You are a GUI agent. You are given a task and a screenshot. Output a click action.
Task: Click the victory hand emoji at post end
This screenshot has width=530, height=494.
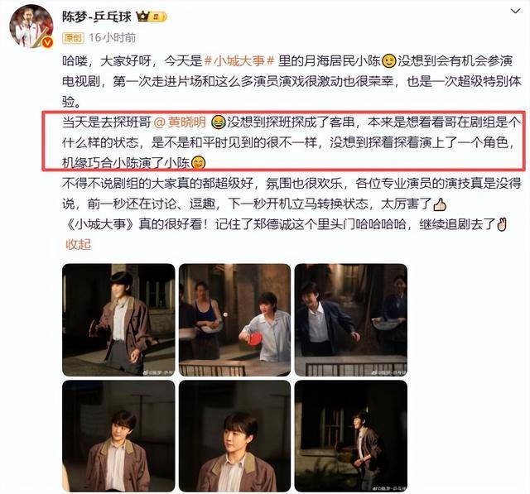pos(502,224)
